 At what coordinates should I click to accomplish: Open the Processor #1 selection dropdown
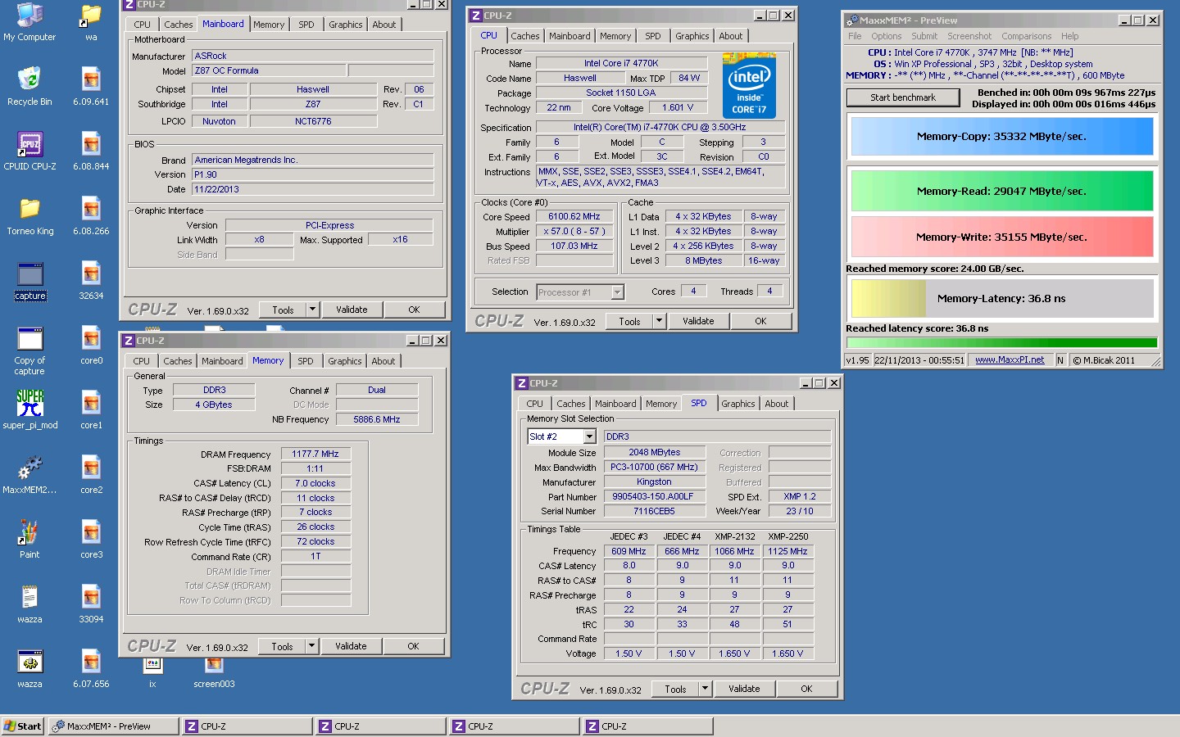pos(618,292)
